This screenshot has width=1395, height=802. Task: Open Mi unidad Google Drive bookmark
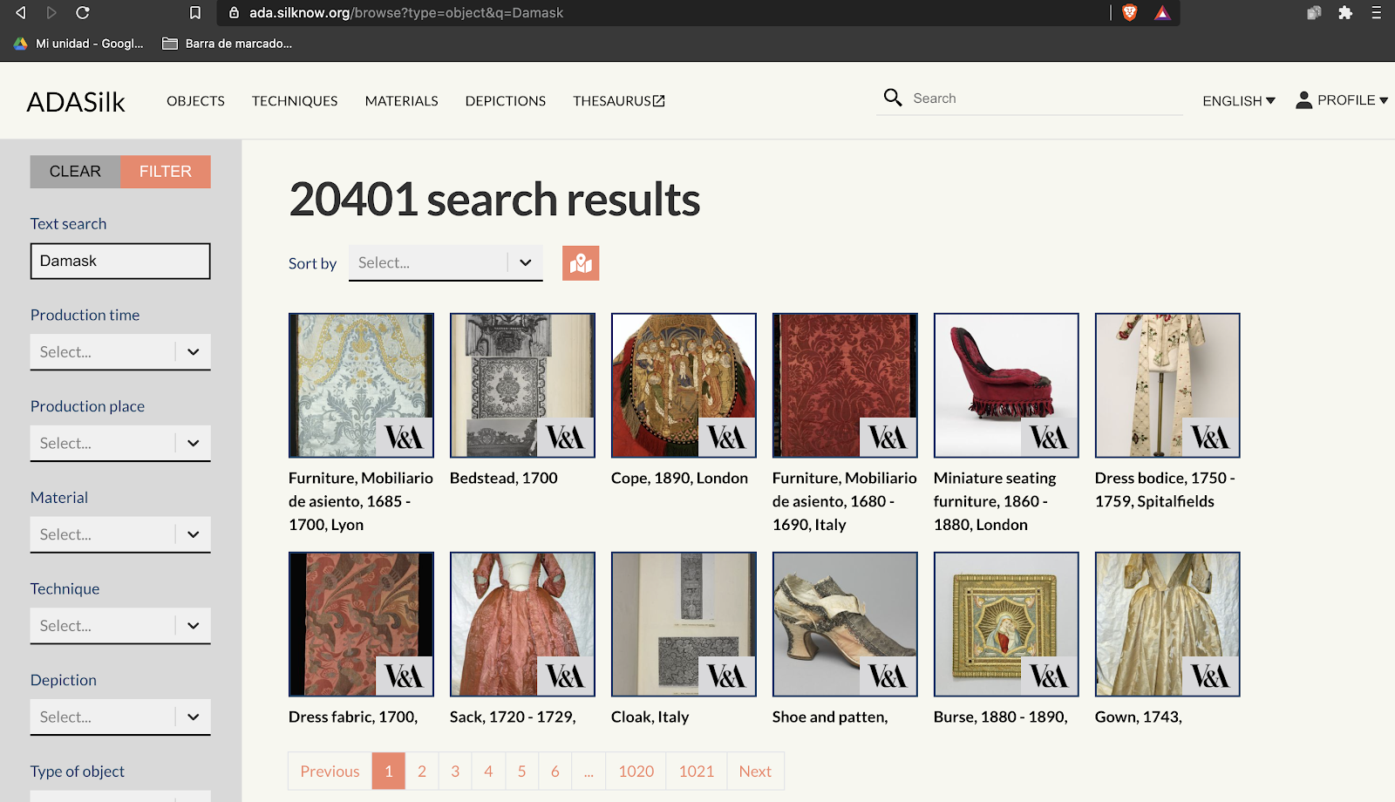pyautogui.click(x=78, y=44)
